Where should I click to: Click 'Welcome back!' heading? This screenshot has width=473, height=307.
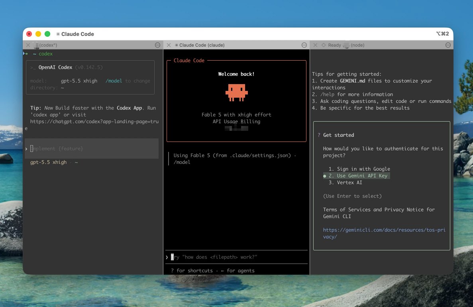236,74
